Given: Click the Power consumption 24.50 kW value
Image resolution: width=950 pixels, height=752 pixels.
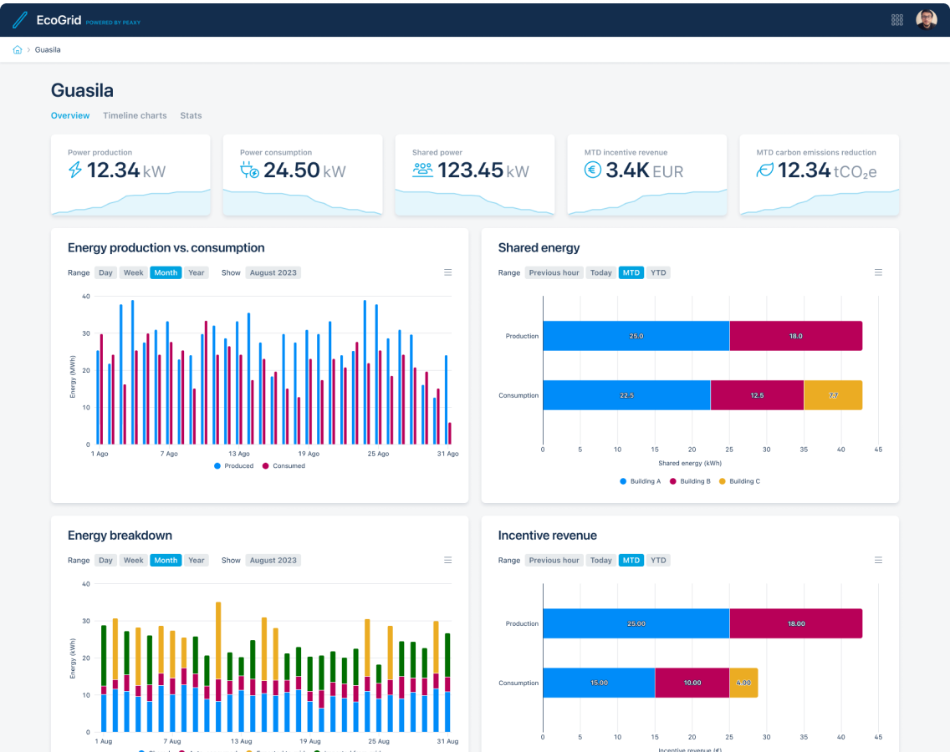Looking at the screenshot, I should pos(304,170).
